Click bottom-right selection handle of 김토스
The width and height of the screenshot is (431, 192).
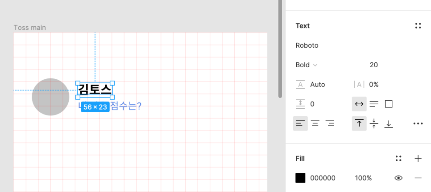tap(112, 97)
